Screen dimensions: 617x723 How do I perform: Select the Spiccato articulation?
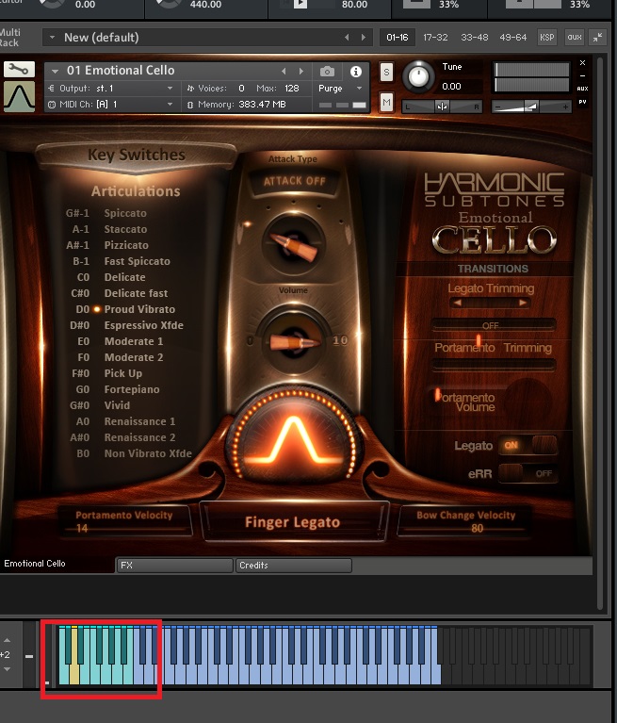coord(125,213)
